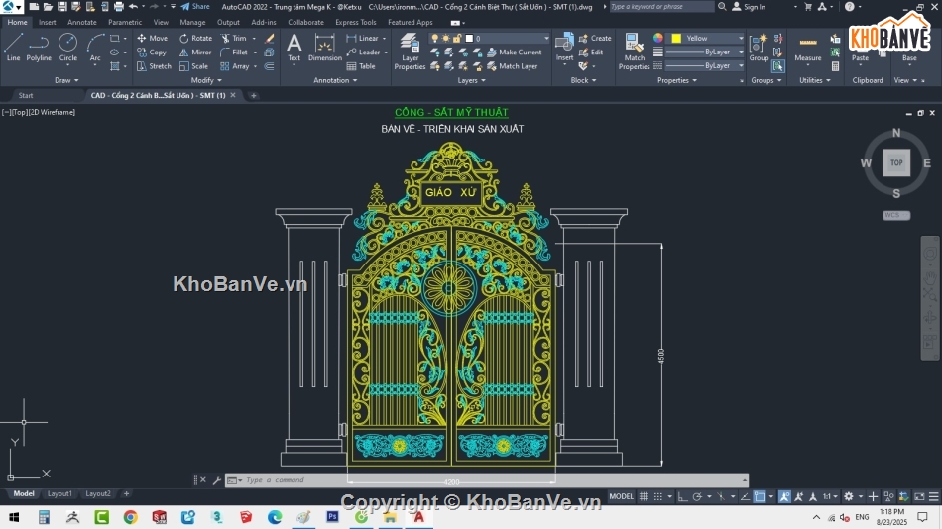942x529 pixels.
Task: Apply the Fillet tool
Action: 234,53
